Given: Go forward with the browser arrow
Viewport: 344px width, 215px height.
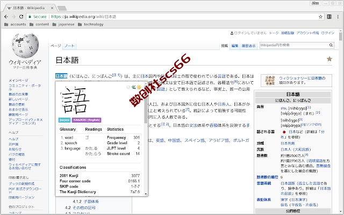Looking at the screenshot, I should click(x=13, y=17).
